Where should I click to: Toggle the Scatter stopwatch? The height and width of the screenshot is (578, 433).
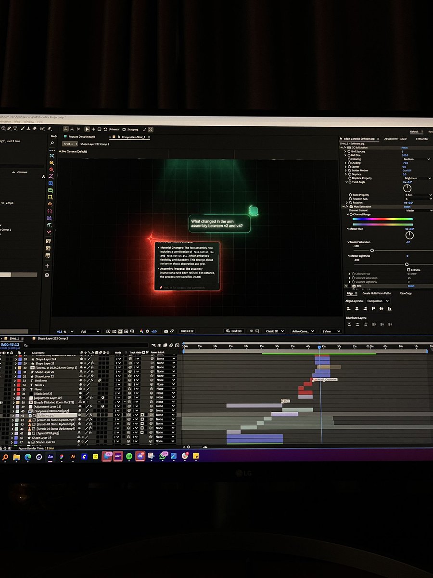point(350,167)
